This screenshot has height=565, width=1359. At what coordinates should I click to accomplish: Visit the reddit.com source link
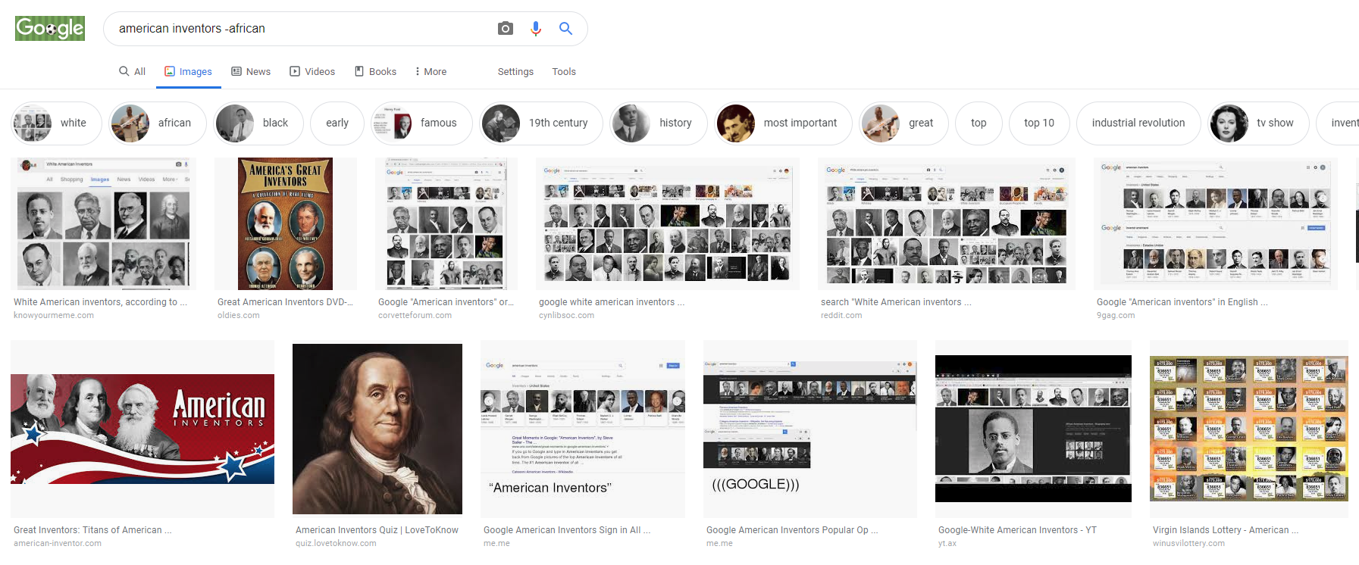coord(841,315)
